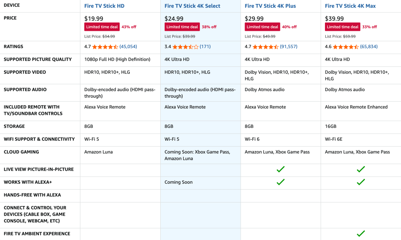The height and width of the screenshot is (240, 401).
Task: Click the Live View checkmark under Fire TV Stick 4K Max
Action: coord(361,170)
